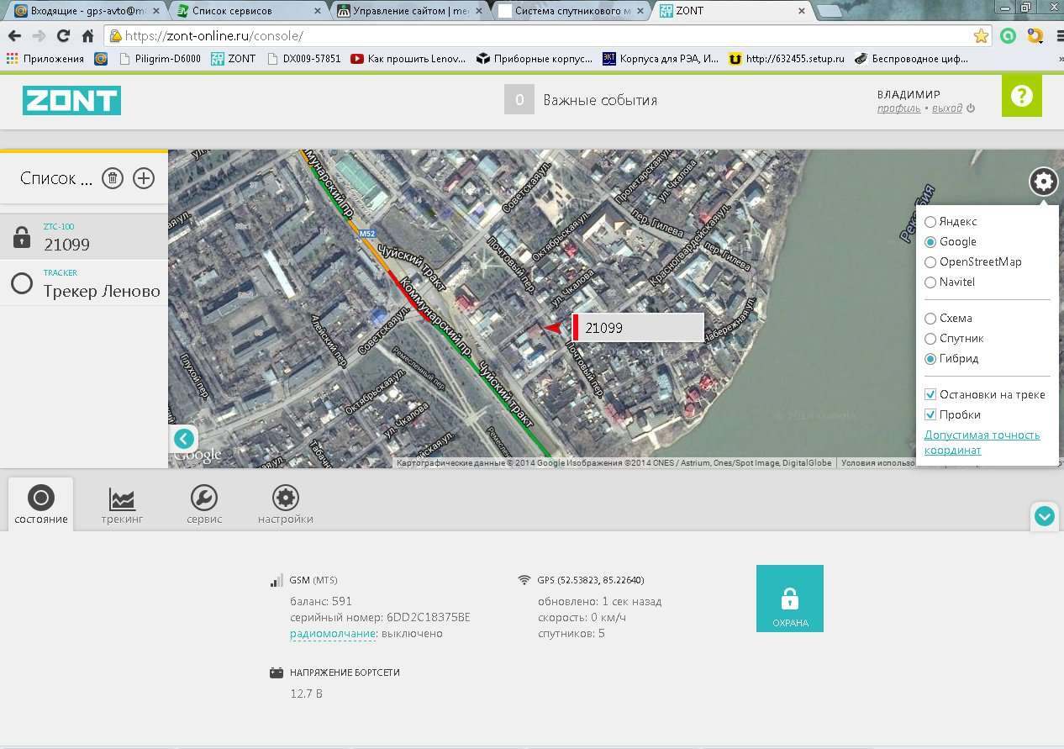Switch to the трекинг tab
The image size is (1064, 749).
tap(122, 504)
